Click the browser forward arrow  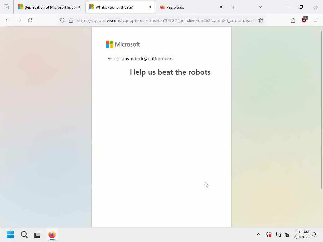tap(19, 20)
